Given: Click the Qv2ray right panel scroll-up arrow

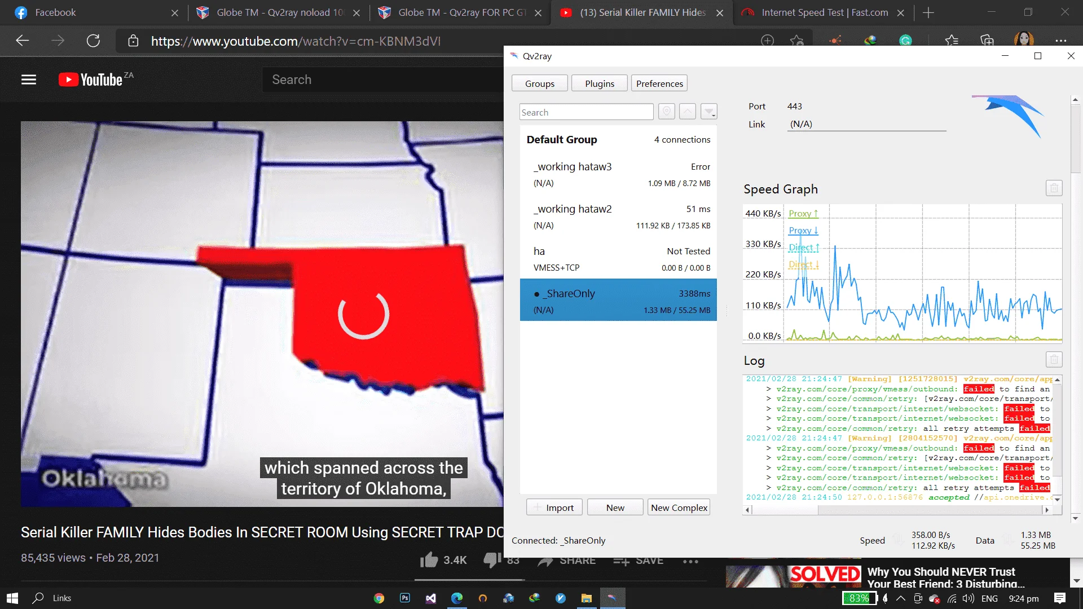Looking at the screenshot, I should 1075,100.
